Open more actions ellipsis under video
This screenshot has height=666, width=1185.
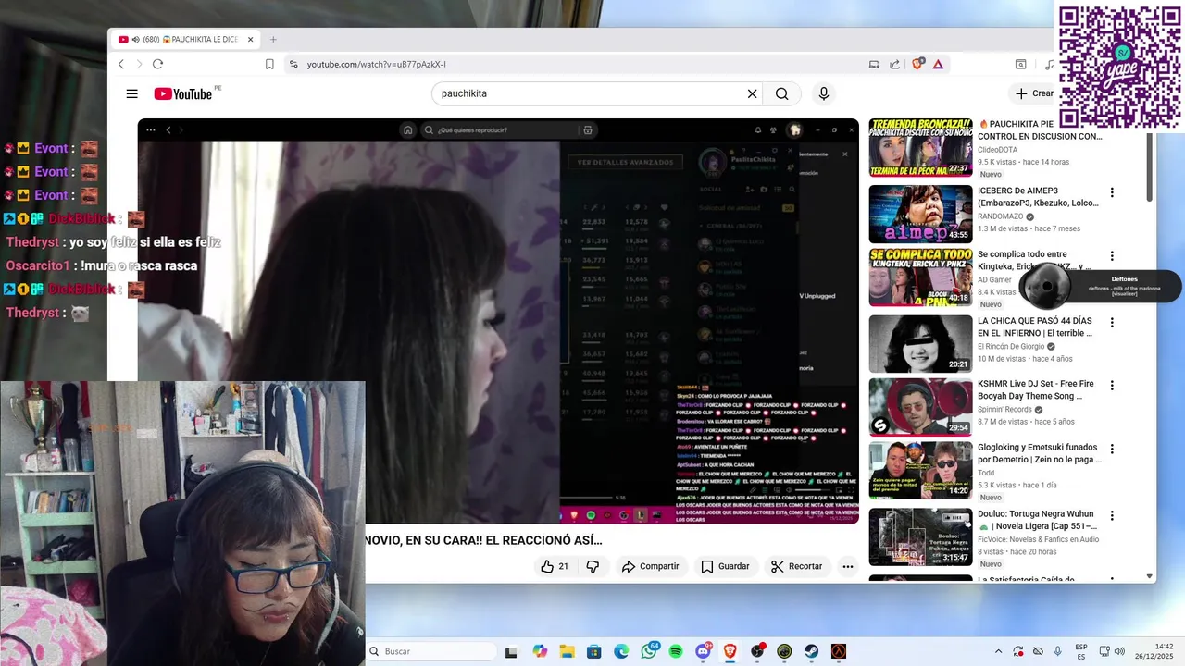point(847,566)
